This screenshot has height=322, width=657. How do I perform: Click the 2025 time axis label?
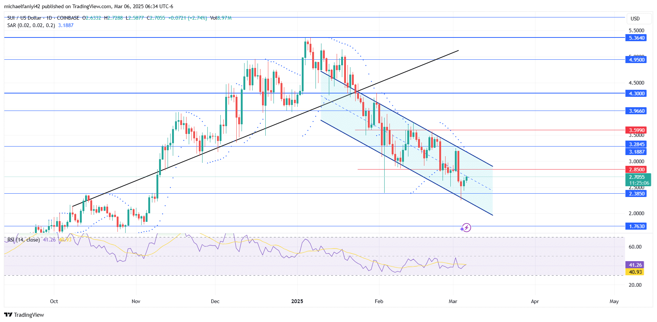[297, 301]
